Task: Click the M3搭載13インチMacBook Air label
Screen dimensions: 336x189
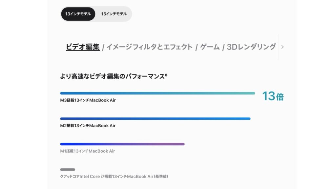Action: tap(88, 100)
